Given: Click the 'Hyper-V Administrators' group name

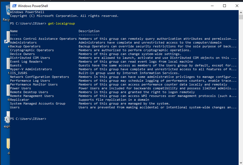Looking at the screenshot, I should pyautogui.click(x=31, y=69).
